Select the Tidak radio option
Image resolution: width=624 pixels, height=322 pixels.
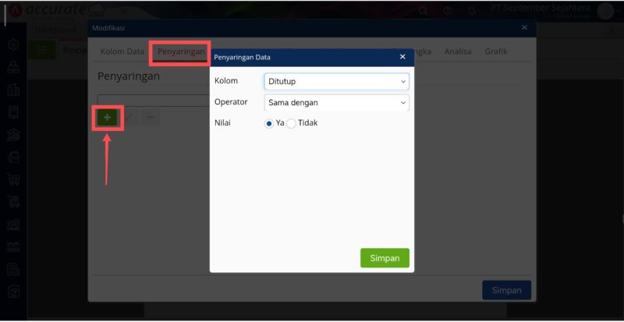(292, 123)
